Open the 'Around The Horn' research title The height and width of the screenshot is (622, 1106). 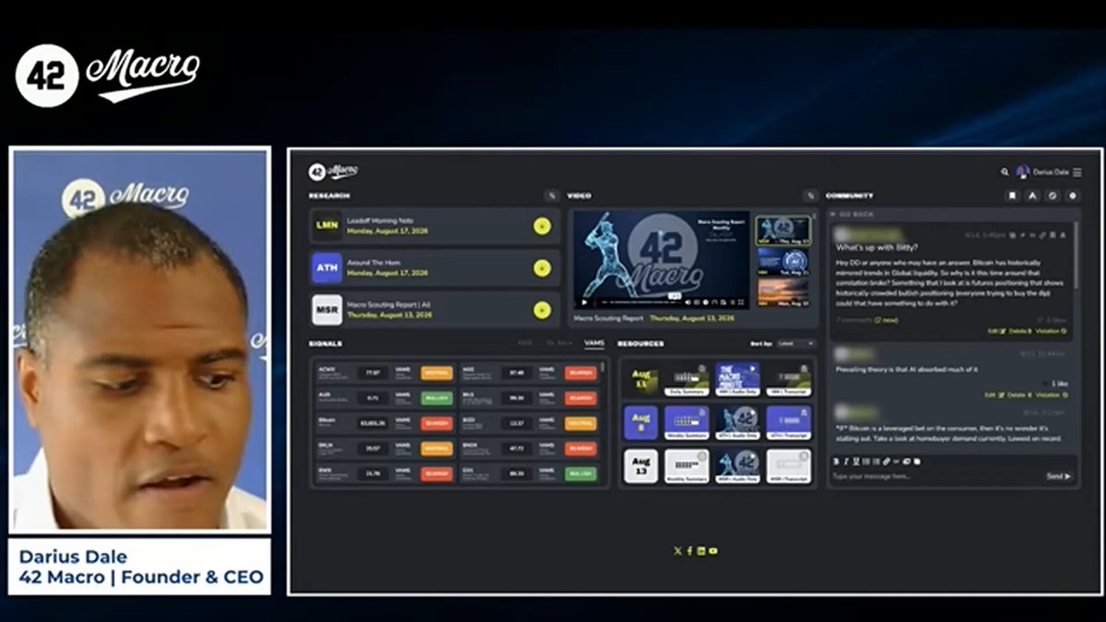coord(373,263)
